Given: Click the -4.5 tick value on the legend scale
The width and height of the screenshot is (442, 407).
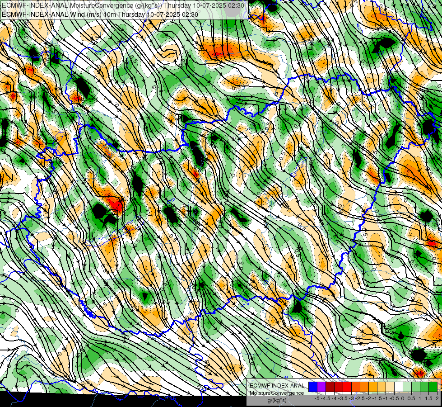Looking at the screenshot, I should click(x=326, y=398).
